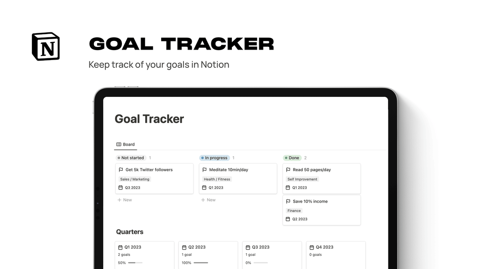This screenshot has height=269, width=493.
Task: Toggle the Done status indicator
Action: (286, 157)
